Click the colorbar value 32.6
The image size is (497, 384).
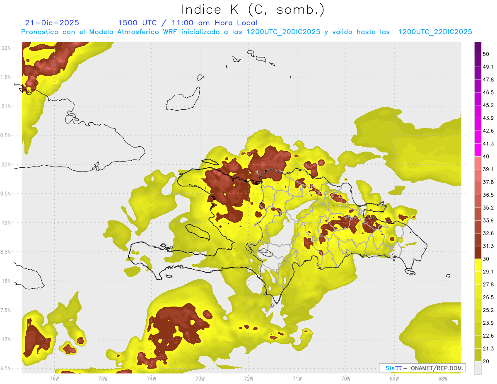pyautogui.click(x=488, y=233)
